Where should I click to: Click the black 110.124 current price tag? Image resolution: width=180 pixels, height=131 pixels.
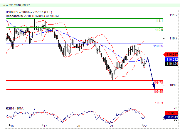click(x=172, y=64)
